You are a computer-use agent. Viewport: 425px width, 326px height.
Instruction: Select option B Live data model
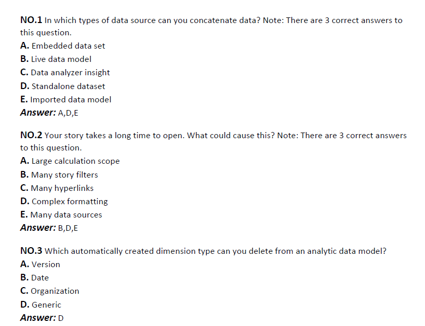pos(56,59)
